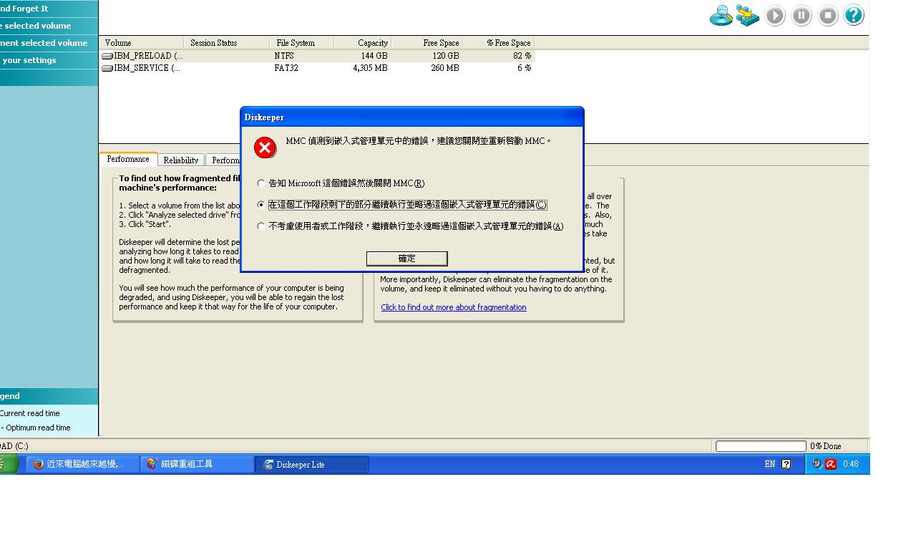Click 'Defragment selected volume' sidebar item
The width and height of the screenshot is (916, 550).
(x=49, y=43)
